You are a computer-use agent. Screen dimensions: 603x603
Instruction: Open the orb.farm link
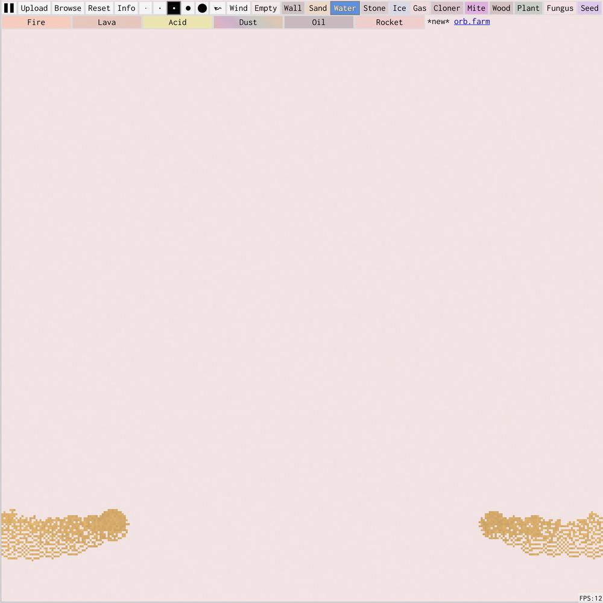coord(472,22)
